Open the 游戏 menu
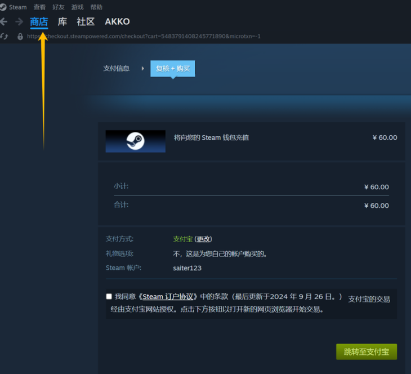411x374 pixels. (77, 7)
